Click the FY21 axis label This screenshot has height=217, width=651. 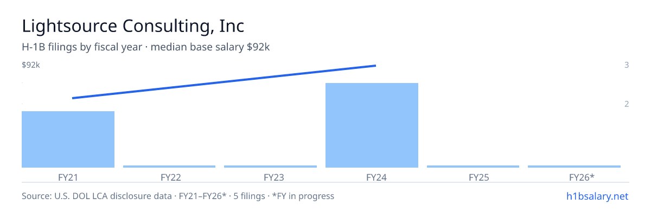click(x=68, y=177)
